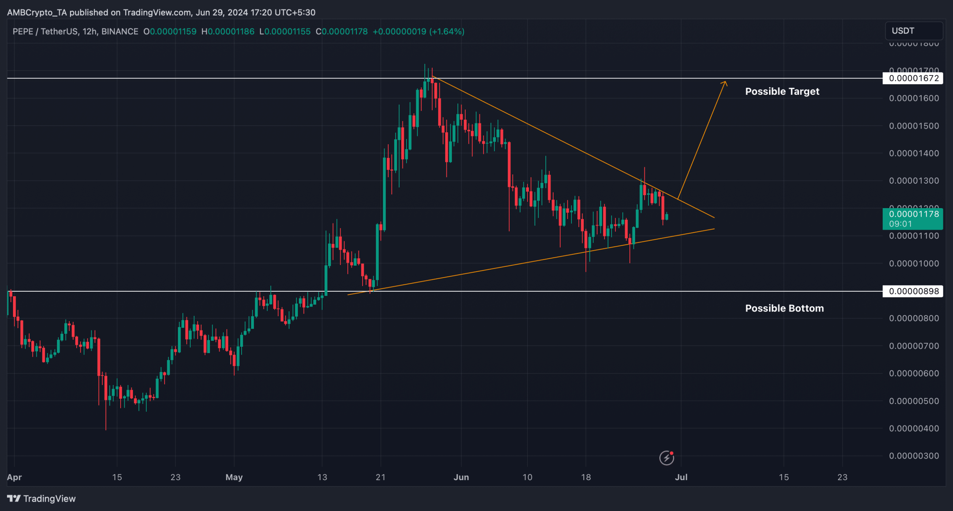This screenshot has width=953, height=511.
Task: Click the 0.00001000 price axis label
Action: coord(914,263)
